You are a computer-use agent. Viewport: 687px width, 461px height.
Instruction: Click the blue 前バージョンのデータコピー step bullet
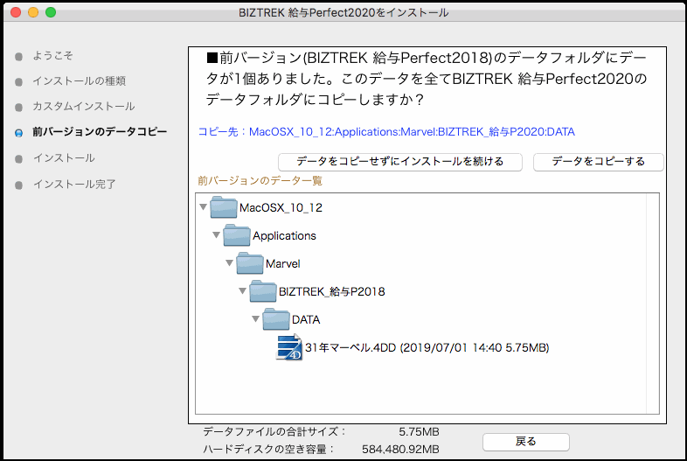click(x=19, y=133)
